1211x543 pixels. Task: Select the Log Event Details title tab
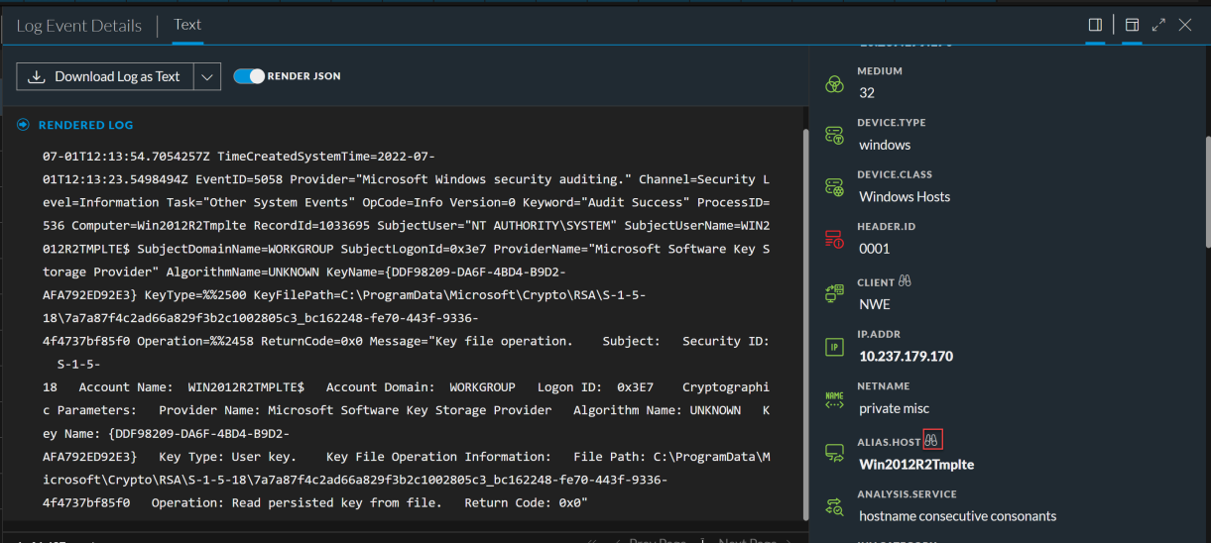point(79,26)
